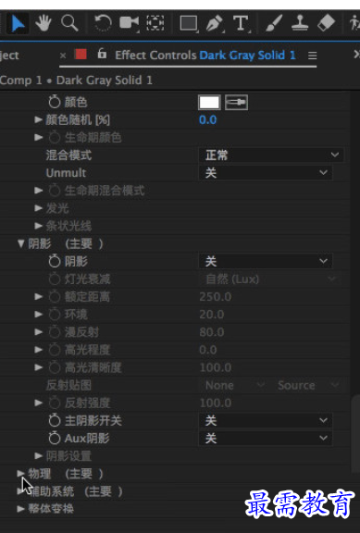Expand the 阴影设置 group
The height and width of the screenshot is (533, 360).
tap(38, 456)
